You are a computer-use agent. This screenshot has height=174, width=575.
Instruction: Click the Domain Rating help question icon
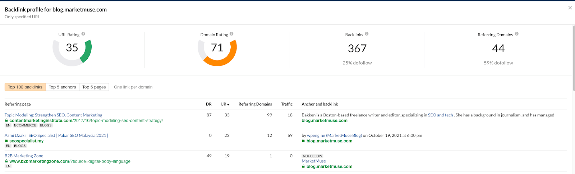click(x=231, y=34)
